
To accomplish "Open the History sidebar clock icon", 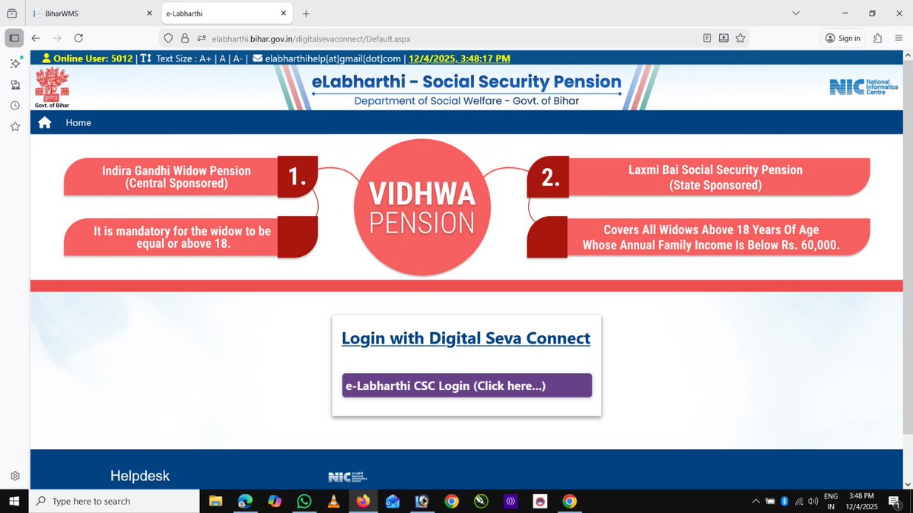I will tap(14, 106).
